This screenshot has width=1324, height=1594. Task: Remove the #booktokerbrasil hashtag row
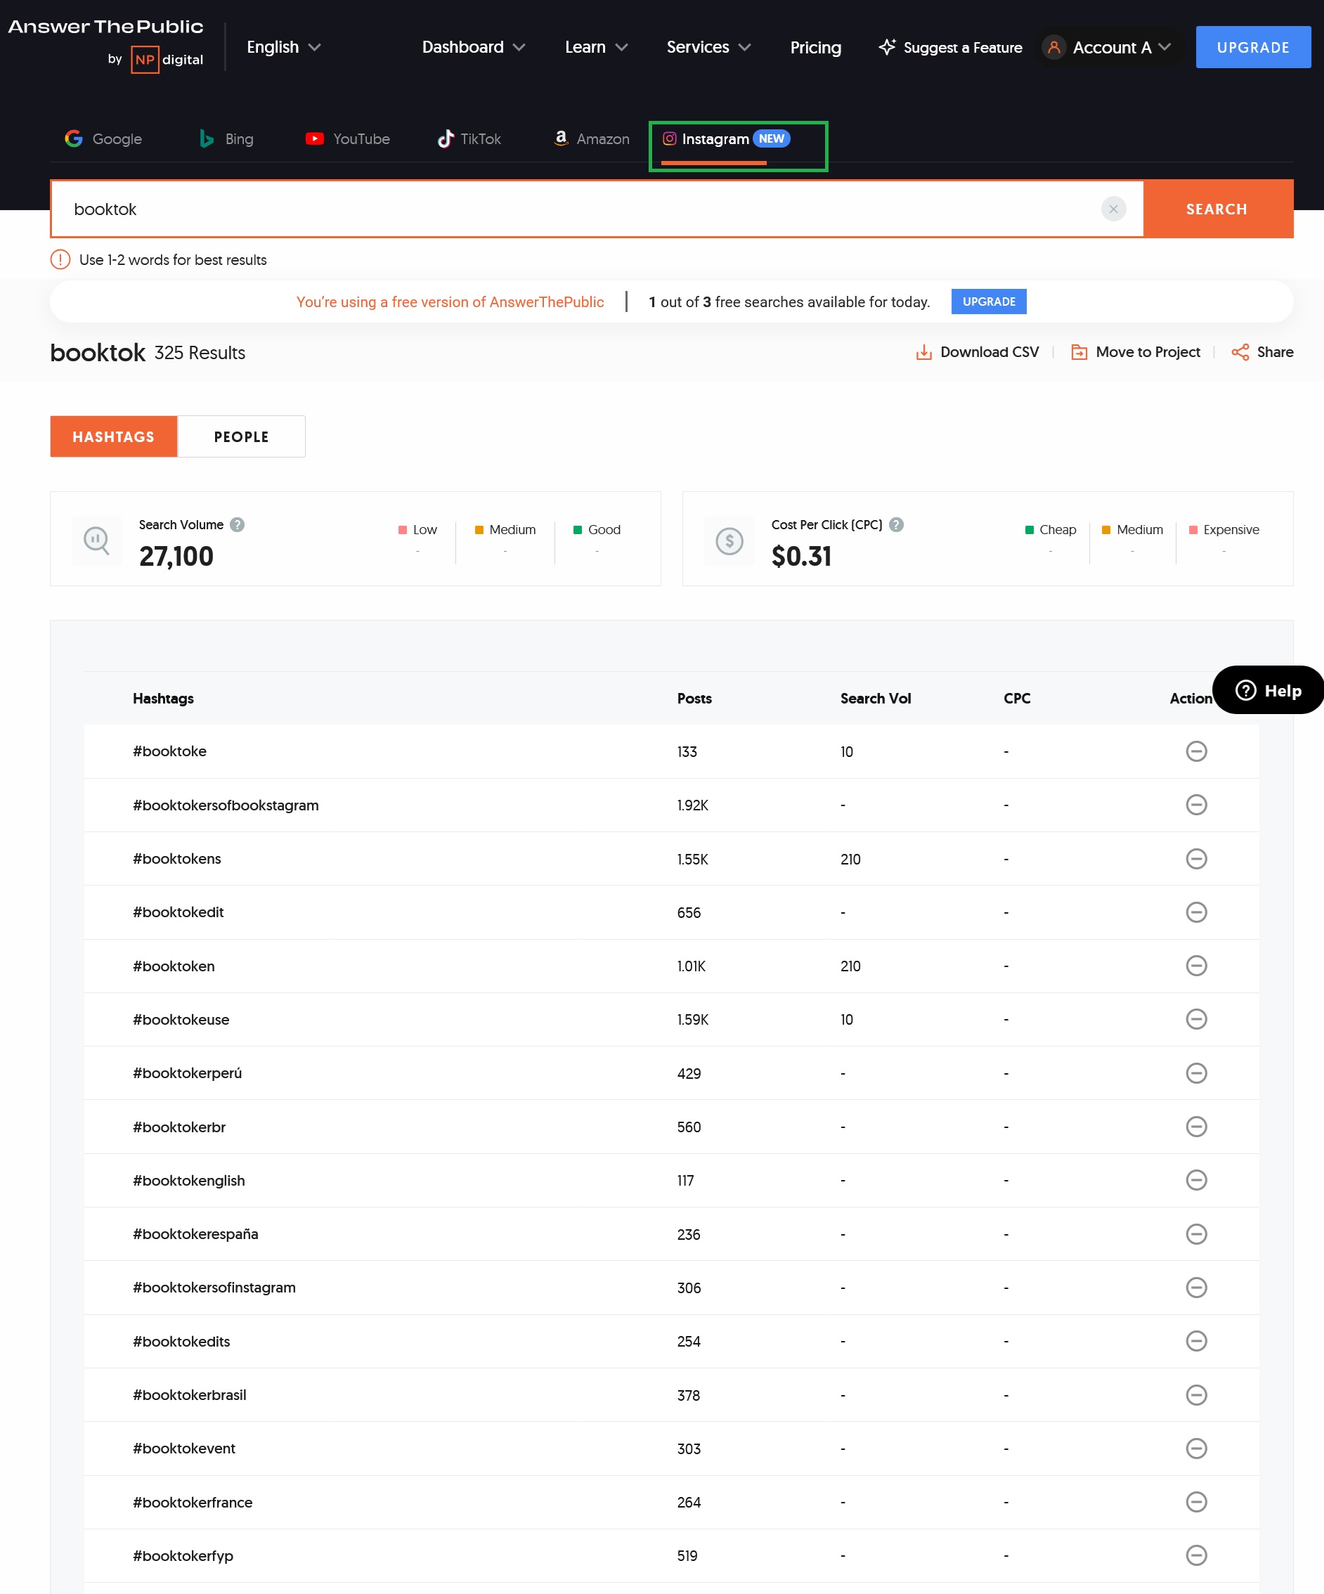pos(1195,1394)
